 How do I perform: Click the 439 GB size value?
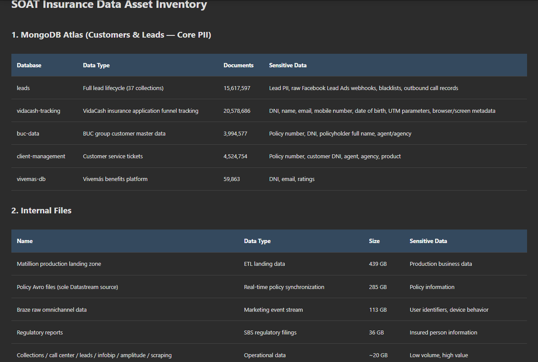pyautogui.click(x=378, y=264)
